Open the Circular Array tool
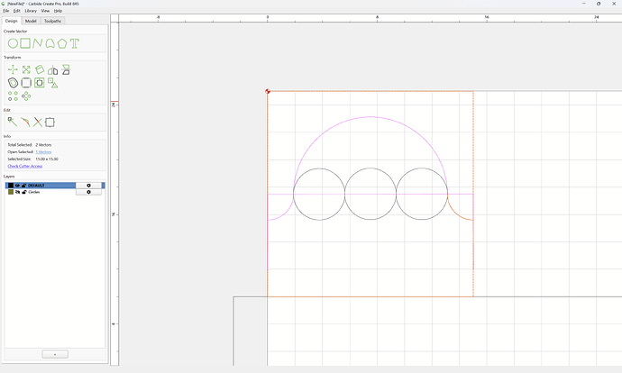Viewport: 622px width, 373px height. pos(26,96)
